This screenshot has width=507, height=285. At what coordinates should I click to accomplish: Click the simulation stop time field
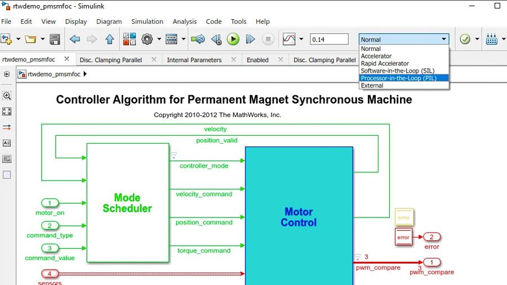(x=329, y=39)
